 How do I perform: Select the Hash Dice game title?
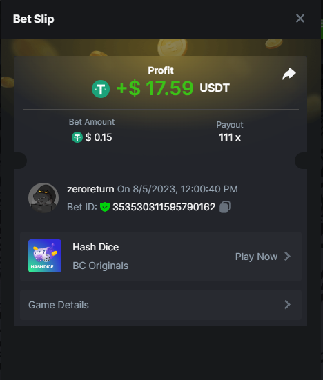96,247
